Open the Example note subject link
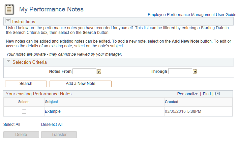Image resolution: width=240 pixels, height=143 pixels. [53, 111]
